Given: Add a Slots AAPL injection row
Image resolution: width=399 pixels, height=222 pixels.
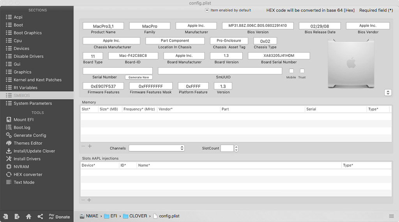Looking at the screenshot, I should click(x=89, y=200).
